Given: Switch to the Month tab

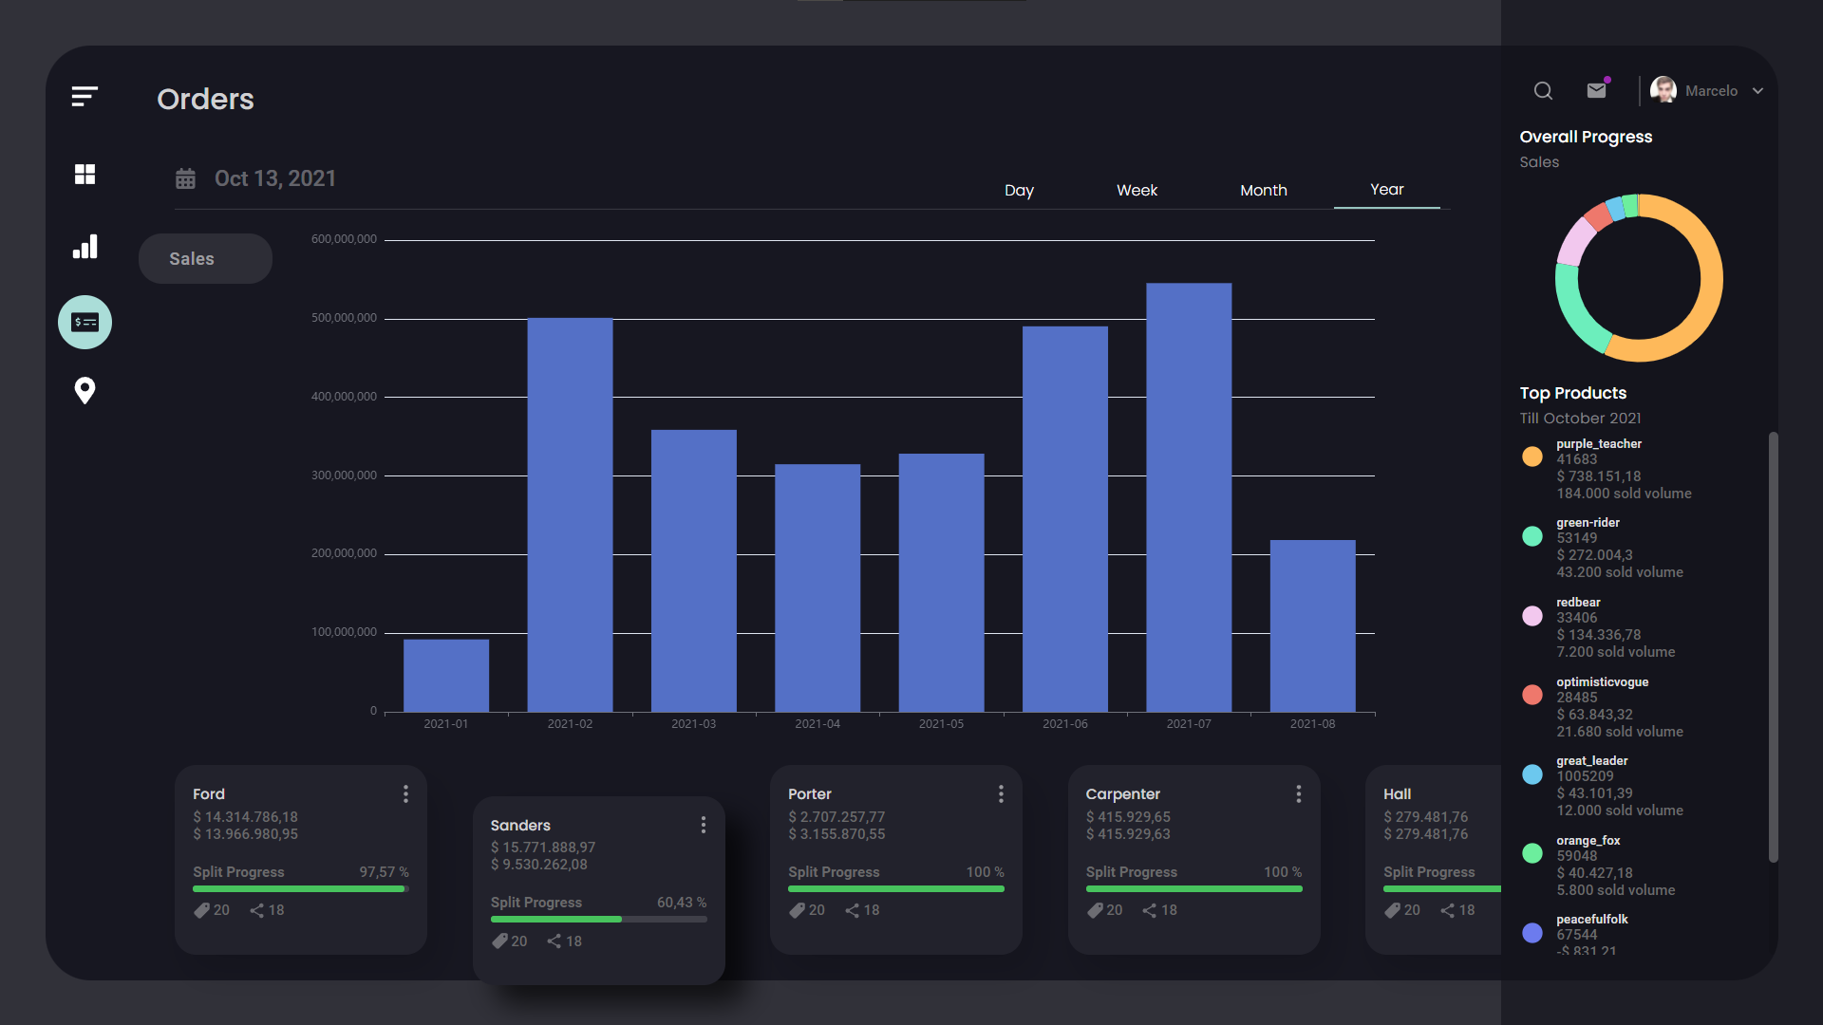Looking at the screenshot, I should click(x=1263, y=190).
